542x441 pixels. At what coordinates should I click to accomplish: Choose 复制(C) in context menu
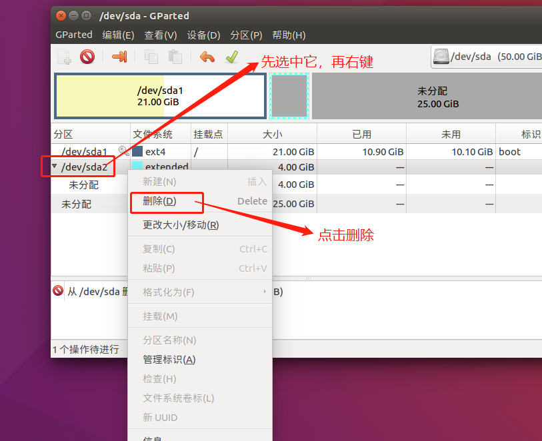click(x=200, y=249)
